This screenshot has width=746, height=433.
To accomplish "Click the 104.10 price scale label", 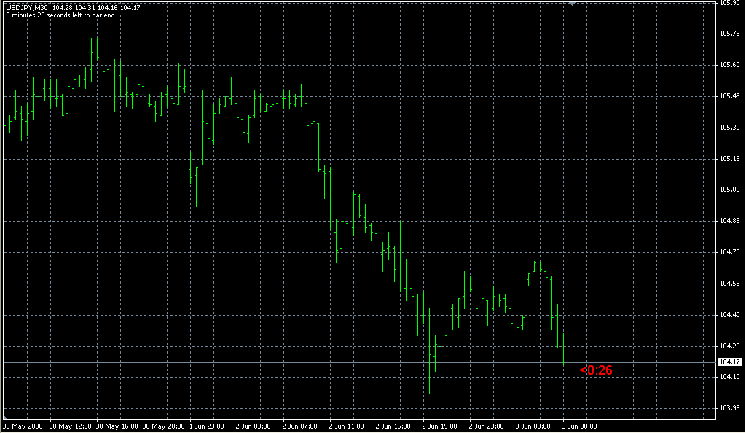I will (x=729, y=377).
